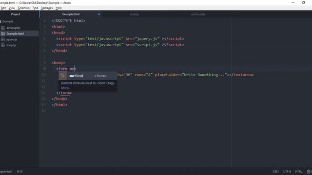Follow the More link in suggestion description
This screenshot has width=312, height=175.
(x=65, y=88)
